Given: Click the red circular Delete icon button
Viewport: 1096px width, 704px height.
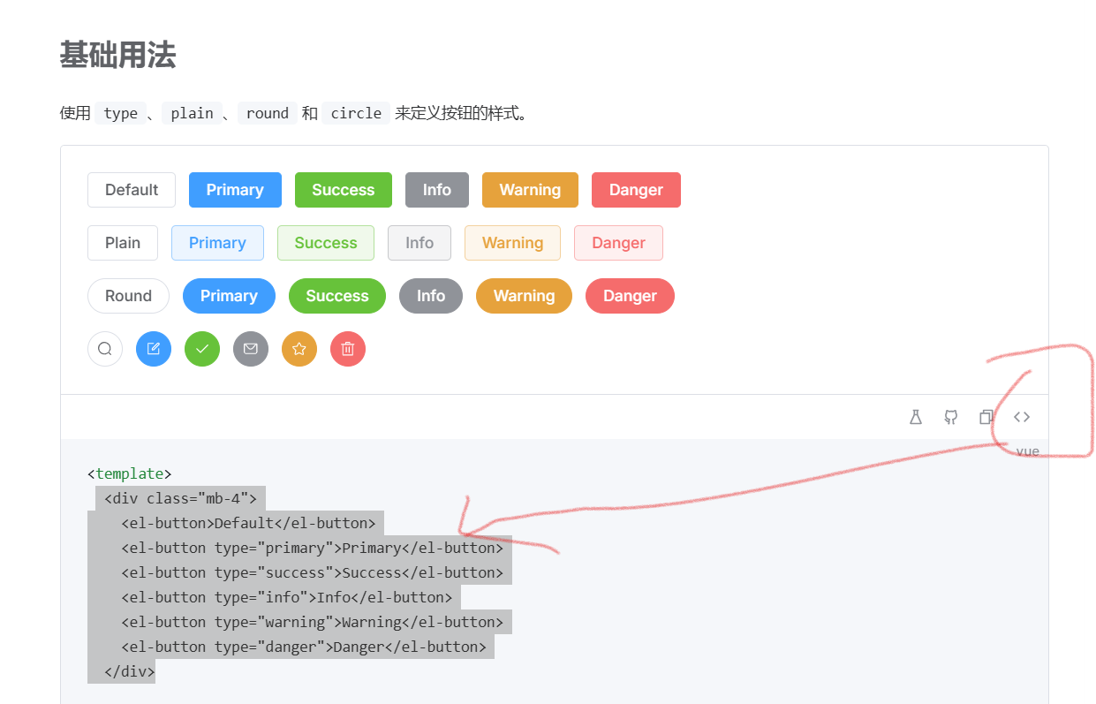Looking at the screenshot, I should [x=347, y=349].
